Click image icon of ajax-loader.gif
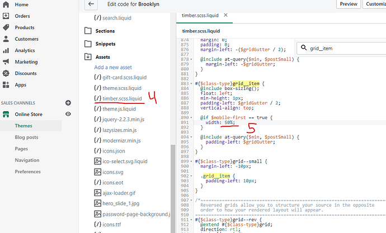The width and height of the screenshot is (386, 233). [x=98, y=193]
